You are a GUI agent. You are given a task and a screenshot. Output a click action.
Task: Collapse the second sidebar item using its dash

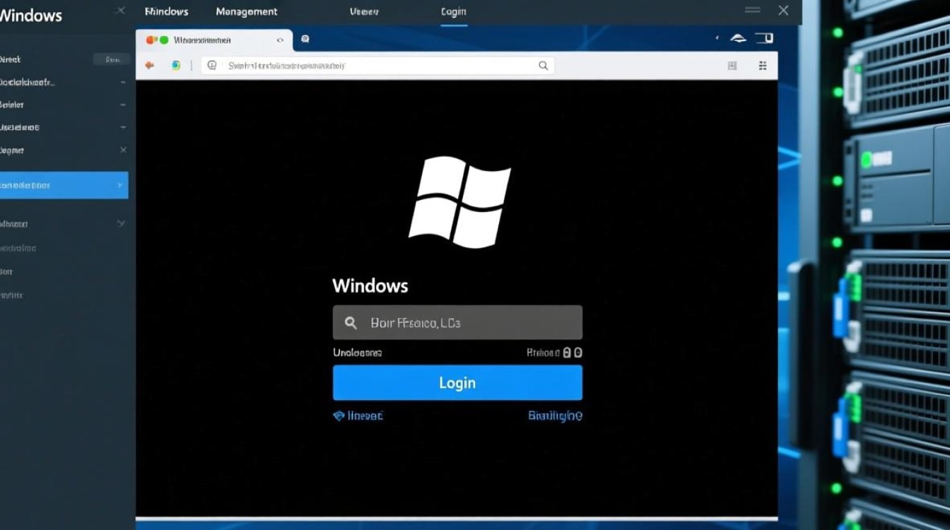[123, 82]
